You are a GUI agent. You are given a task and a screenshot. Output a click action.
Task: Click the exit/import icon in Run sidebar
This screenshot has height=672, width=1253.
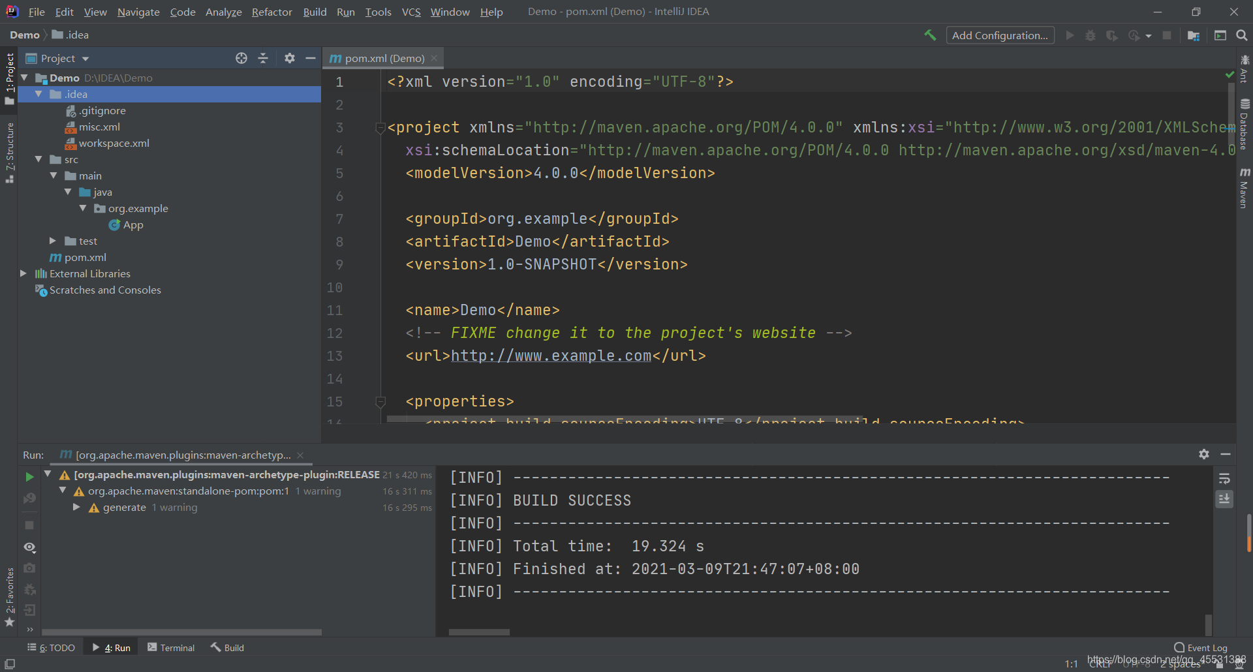[29, 610]
